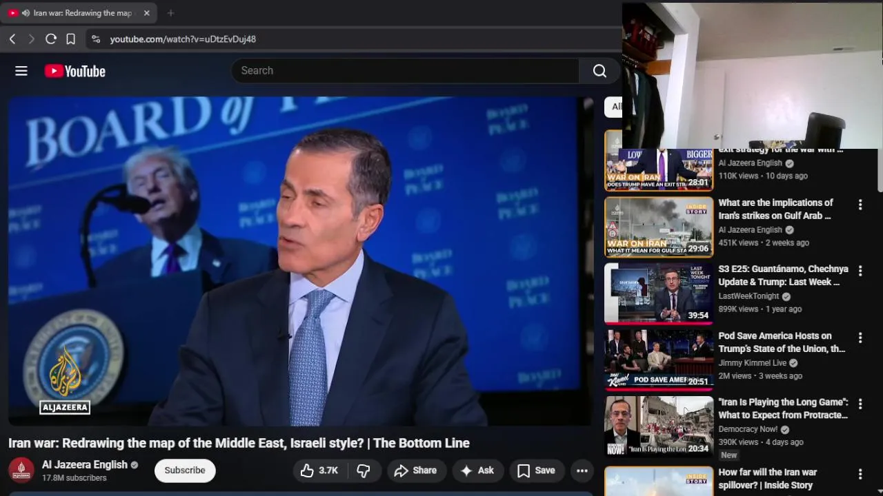
Task: Click the address bar URL
Action: click(183, 39)
